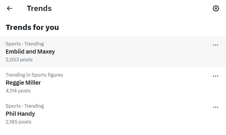The image size is (226, 135).
Task: Click the 2,185 posts count
Action: (x=18, y=122)
